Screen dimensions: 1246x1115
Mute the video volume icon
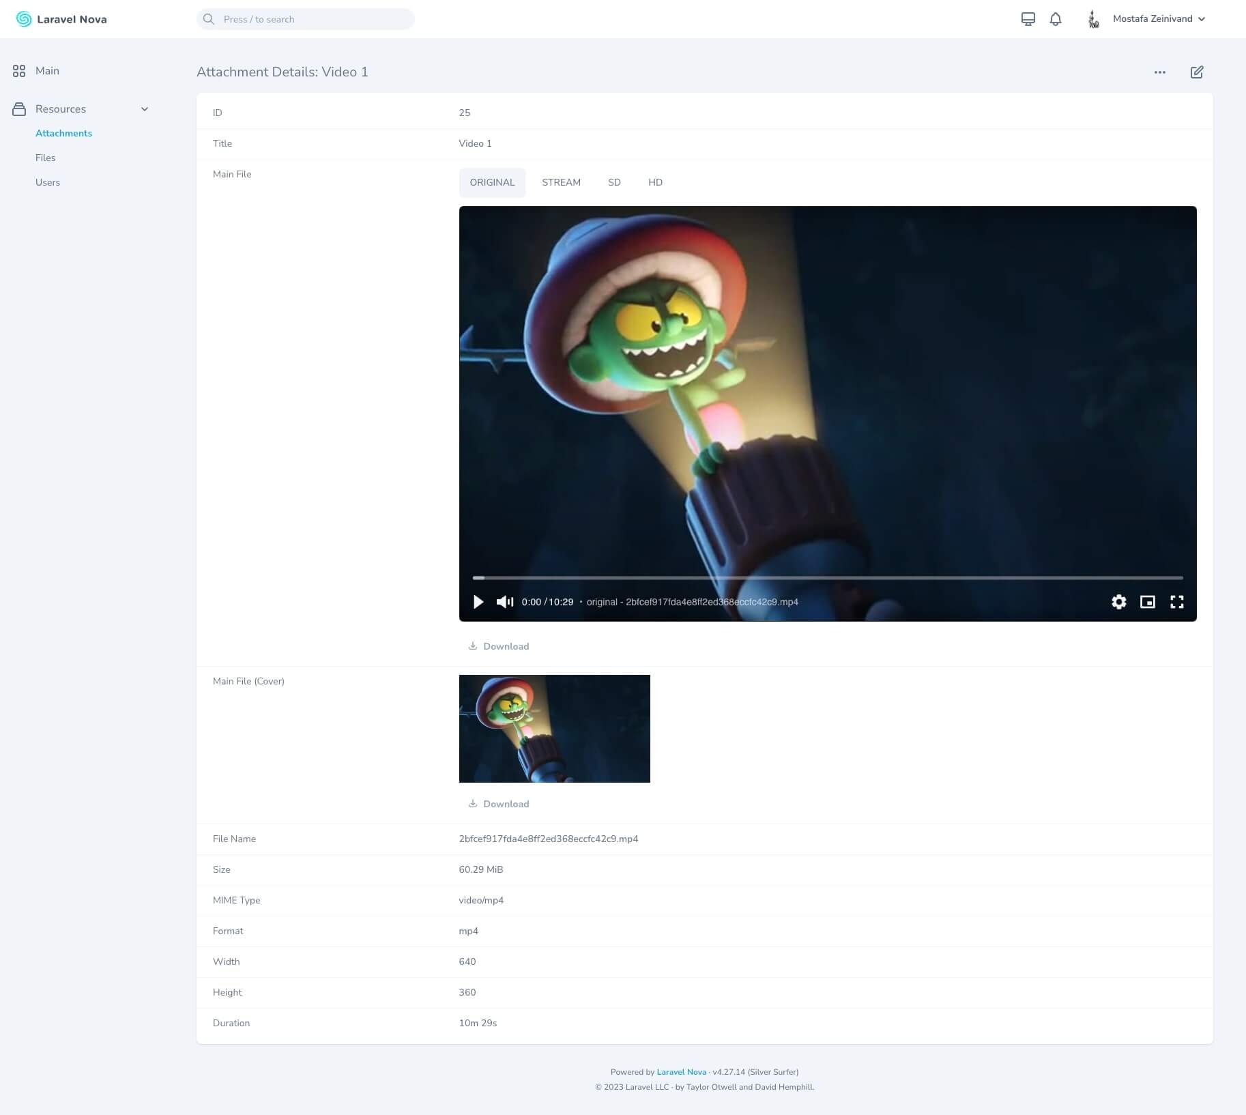(504, 602)
